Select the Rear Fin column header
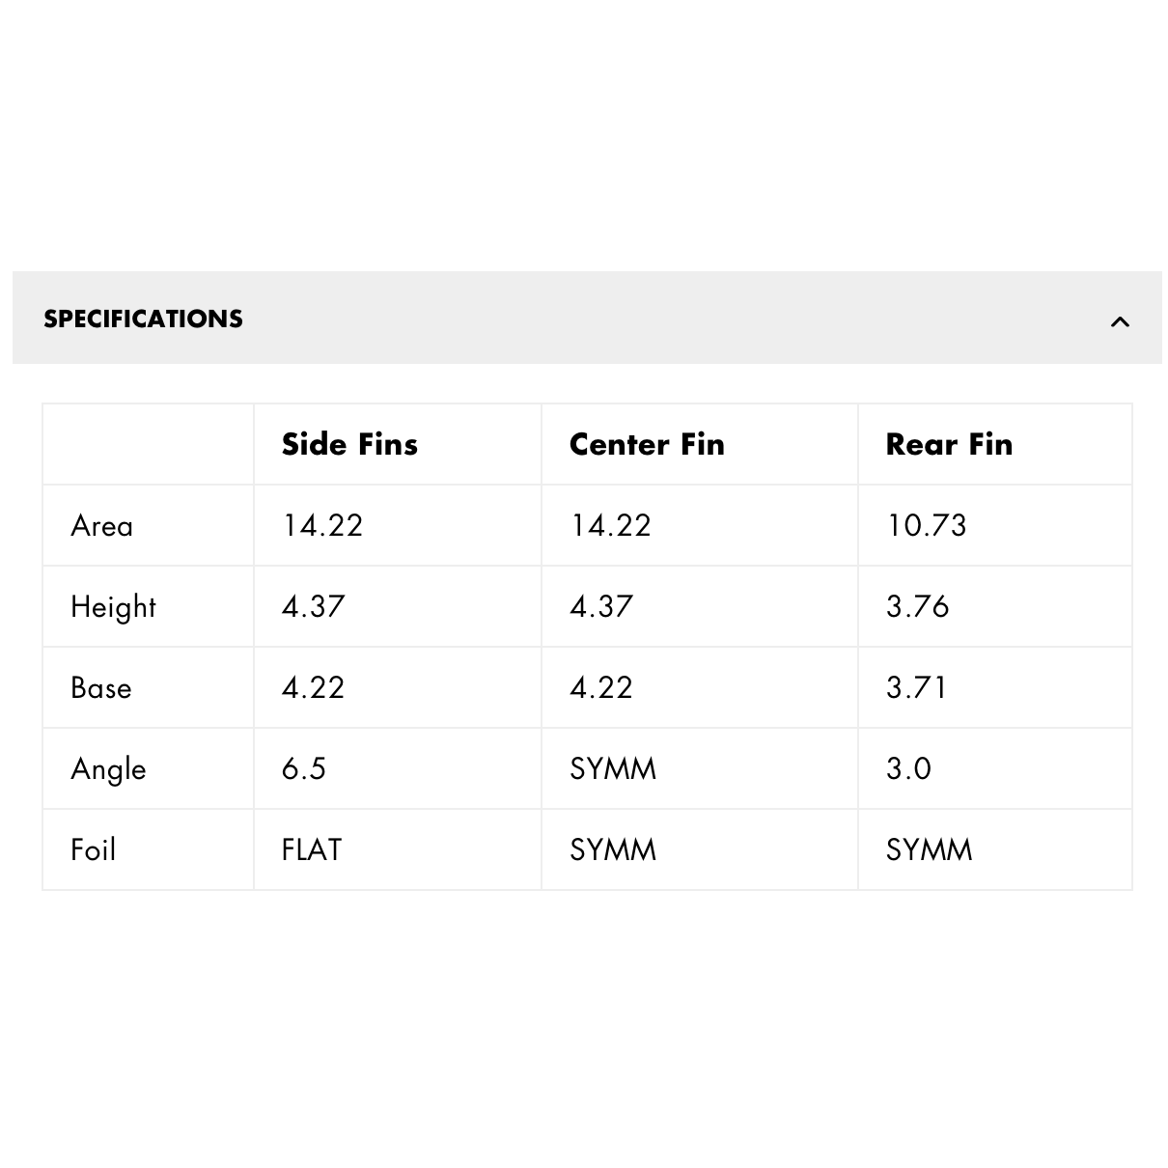Screen dimensions: 1168x1168 pos(949,444)
